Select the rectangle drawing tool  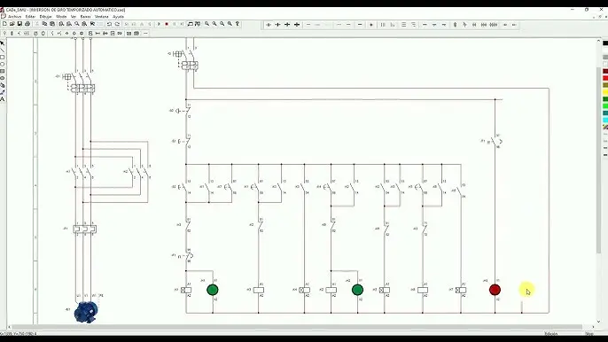(3, 58)
